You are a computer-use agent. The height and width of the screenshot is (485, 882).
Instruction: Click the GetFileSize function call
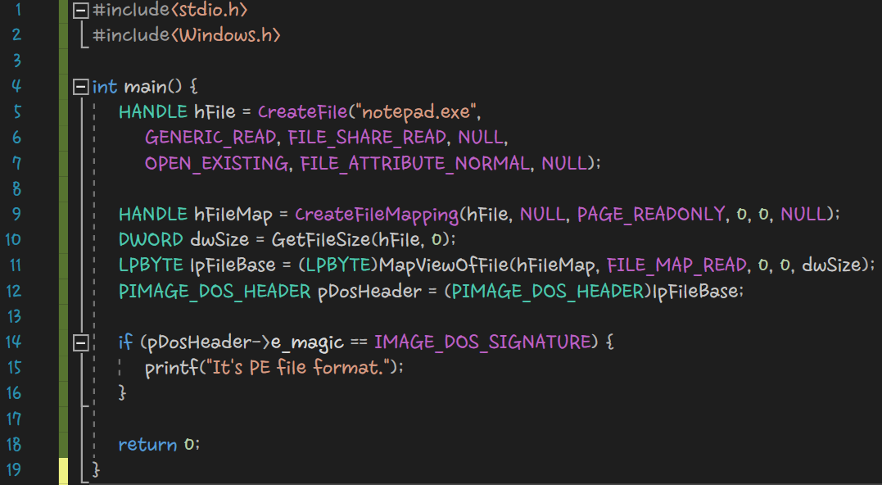322,240
